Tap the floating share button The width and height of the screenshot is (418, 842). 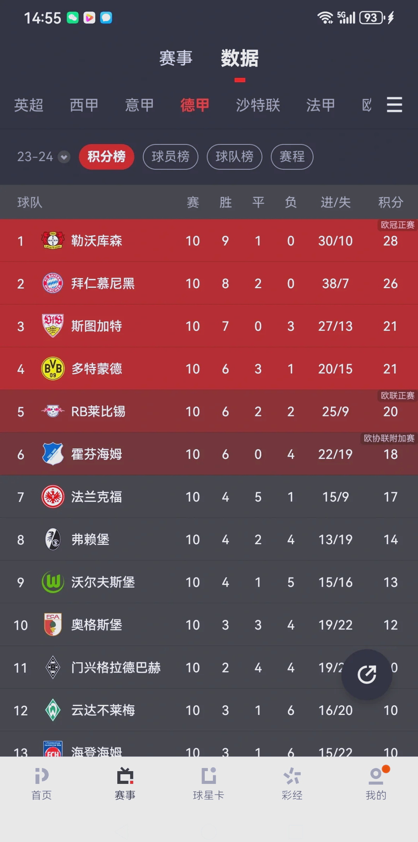pyautogui.click(x=367, y=674)
